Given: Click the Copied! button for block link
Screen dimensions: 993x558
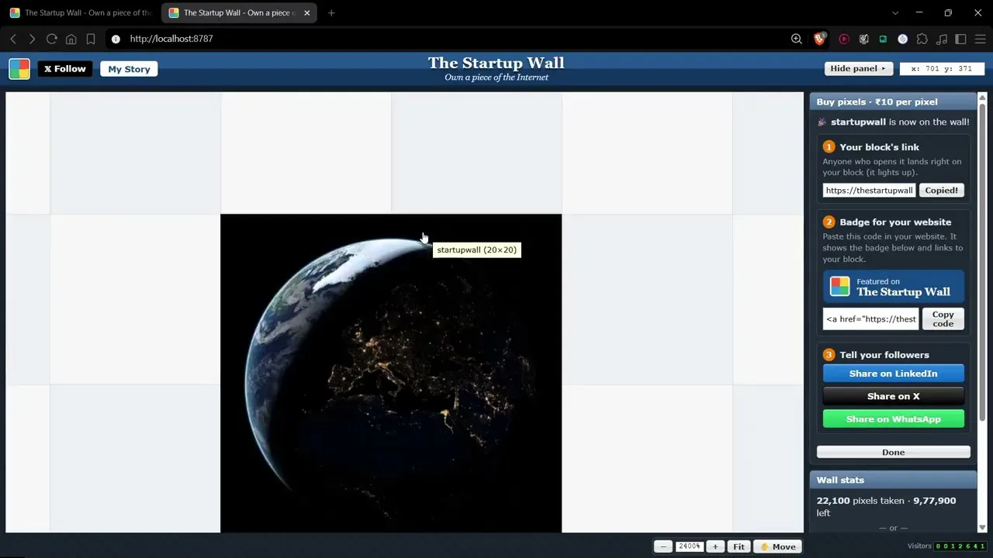Looking at the screenshot, I should 941,190.
